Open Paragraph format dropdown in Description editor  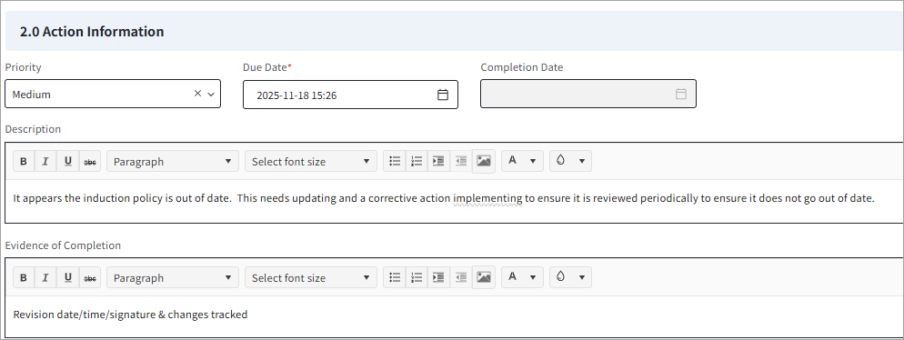173,161
